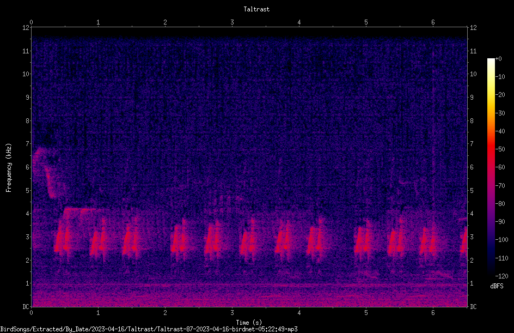
Task: Click the 5-second mark on top time axis
Action: [366, 22]
